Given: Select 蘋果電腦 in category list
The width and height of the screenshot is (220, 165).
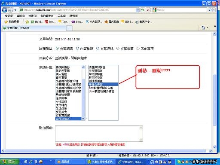Looking at the screenshot, I should 68,77.
